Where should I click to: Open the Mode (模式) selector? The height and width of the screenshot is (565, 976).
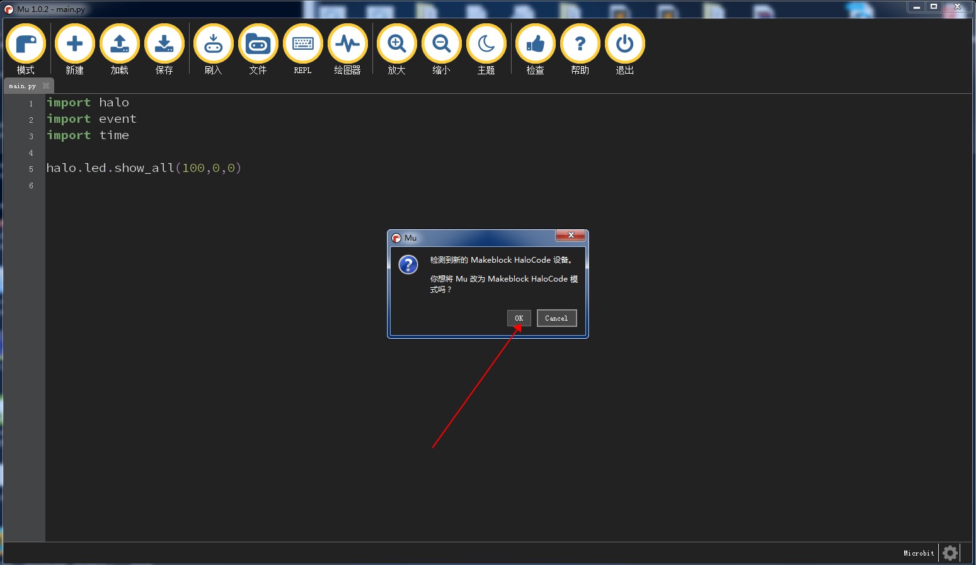(x=26, y=50)
